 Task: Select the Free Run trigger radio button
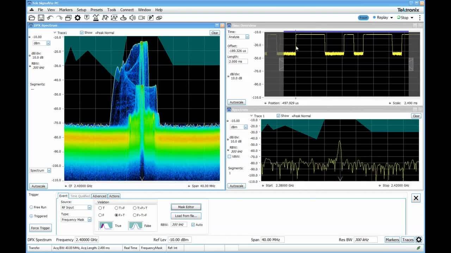(31, 207)
